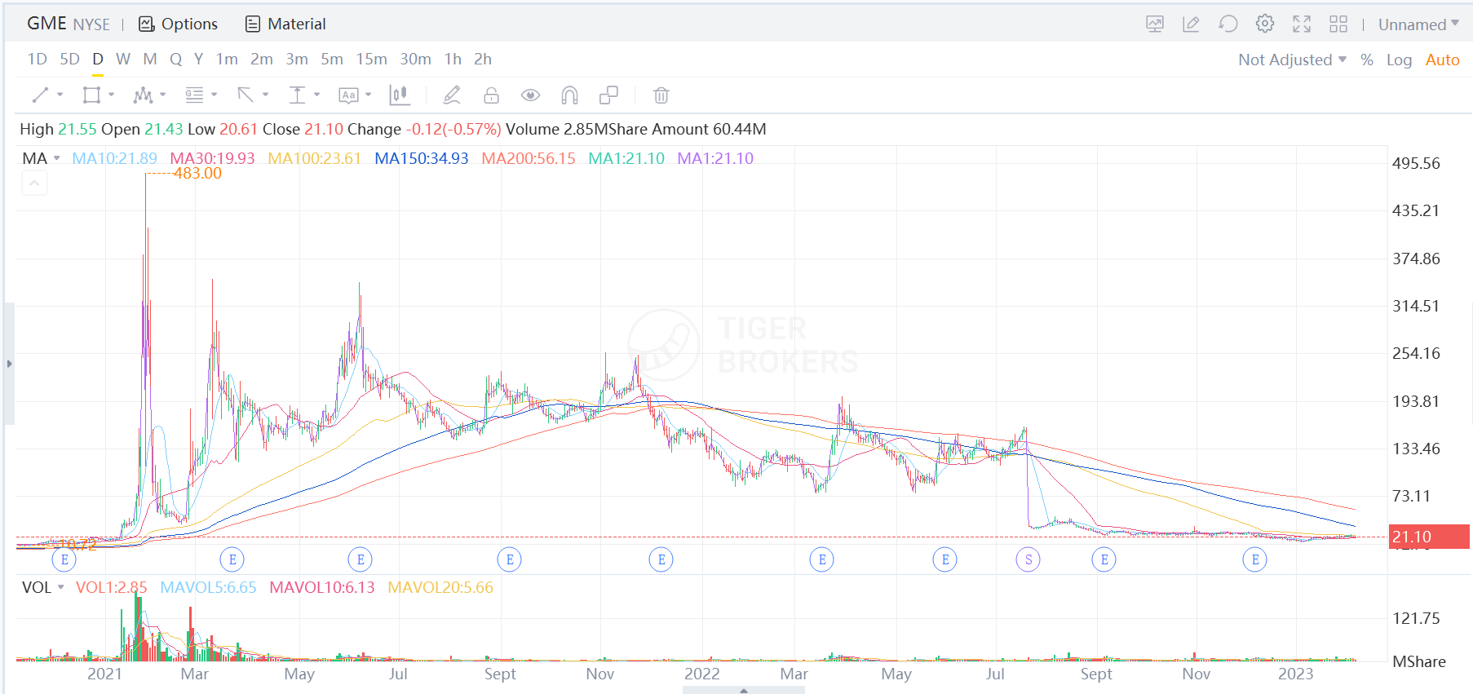Switch to the 5m interval
Screen dimensions: 1473x694
tap(332, 59)
